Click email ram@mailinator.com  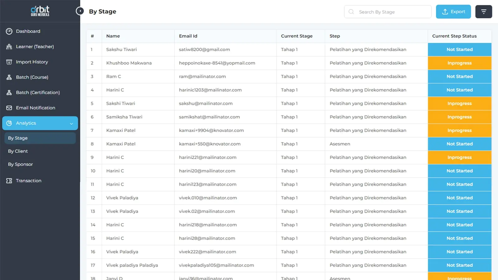(x=202, y=77)
